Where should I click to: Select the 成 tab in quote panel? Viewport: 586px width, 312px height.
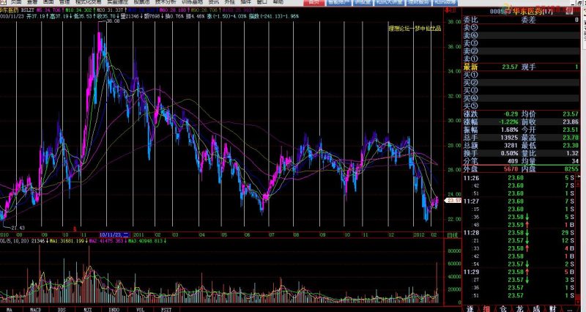[x=536, y=308]
